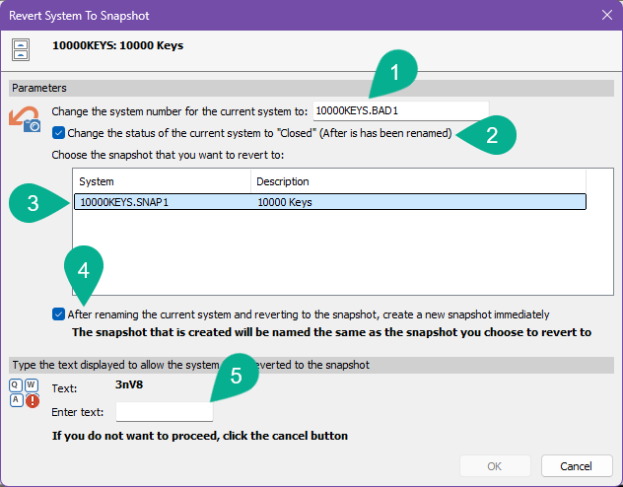Click green callout marker number 5
This screenshot has height=487, width=623.
point(236,375)
